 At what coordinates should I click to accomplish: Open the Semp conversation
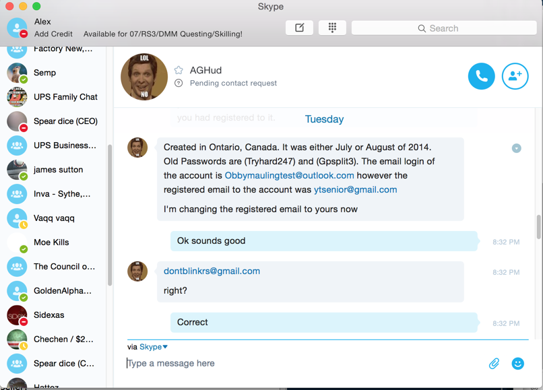click(53, 73)
